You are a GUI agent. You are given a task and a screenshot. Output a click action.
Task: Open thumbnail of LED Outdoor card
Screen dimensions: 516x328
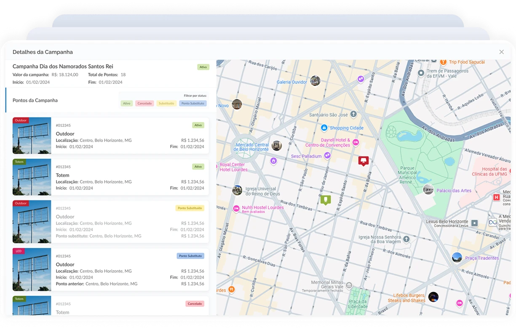point(32,269)
